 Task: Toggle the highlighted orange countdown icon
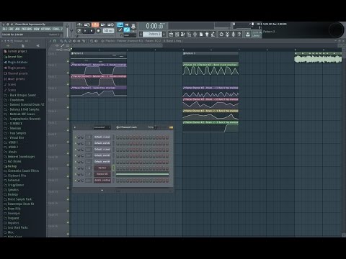(x=95, y=24)
